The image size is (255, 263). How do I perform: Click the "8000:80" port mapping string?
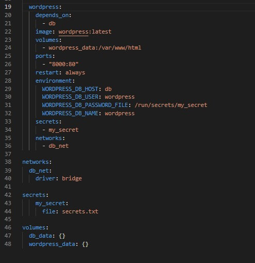pyautogui.click(x=63, y=64)
